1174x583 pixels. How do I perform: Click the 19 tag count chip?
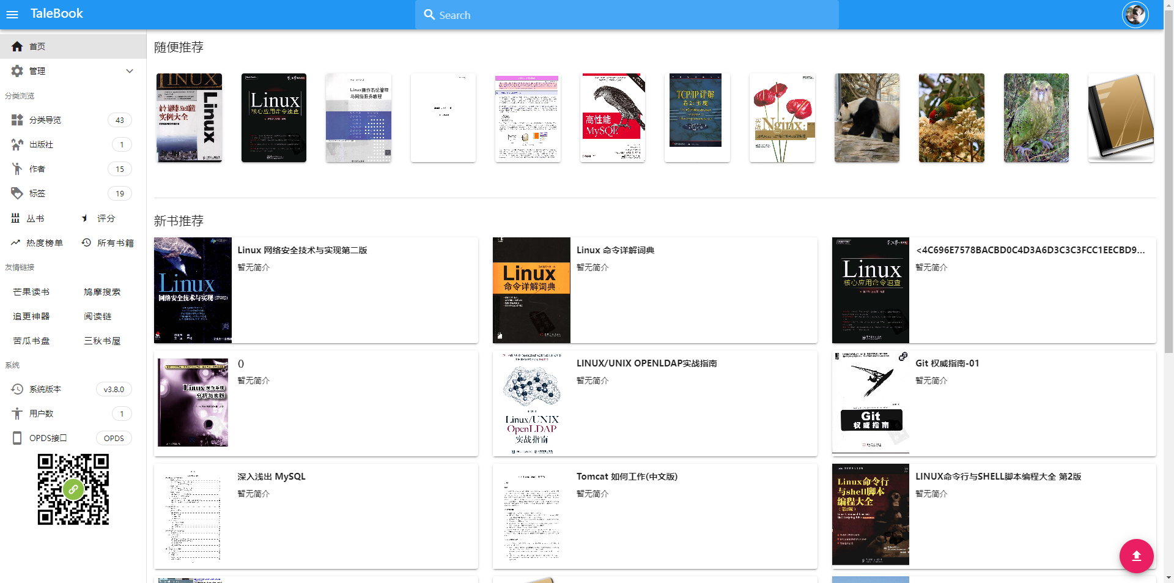click(120, 193)
